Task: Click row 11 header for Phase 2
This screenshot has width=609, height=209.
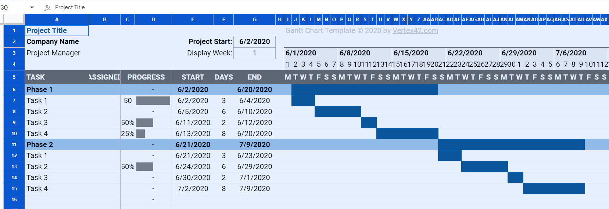Action: pos(14,144)
